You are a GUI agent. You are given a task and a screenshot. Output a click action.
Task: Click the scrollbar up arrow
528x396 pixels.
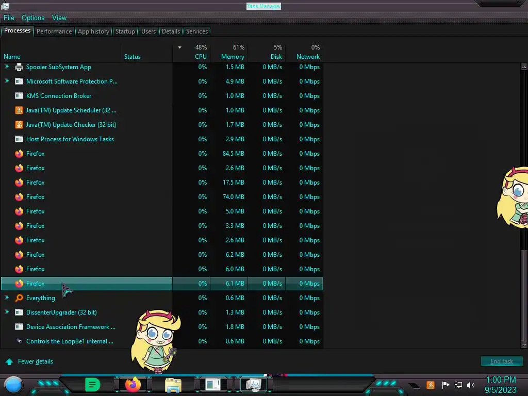click(x=524, y=67)
